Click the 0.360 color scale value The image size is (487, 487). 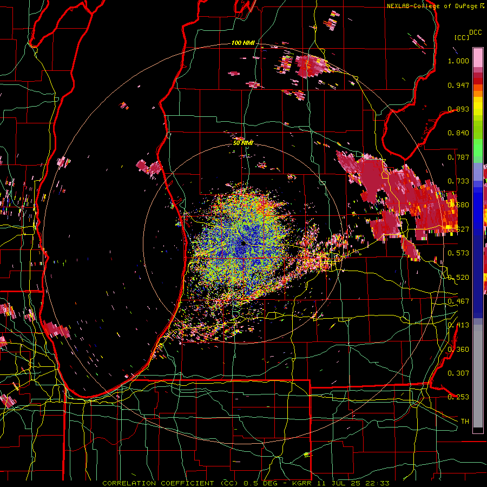[x=458, y=350]
